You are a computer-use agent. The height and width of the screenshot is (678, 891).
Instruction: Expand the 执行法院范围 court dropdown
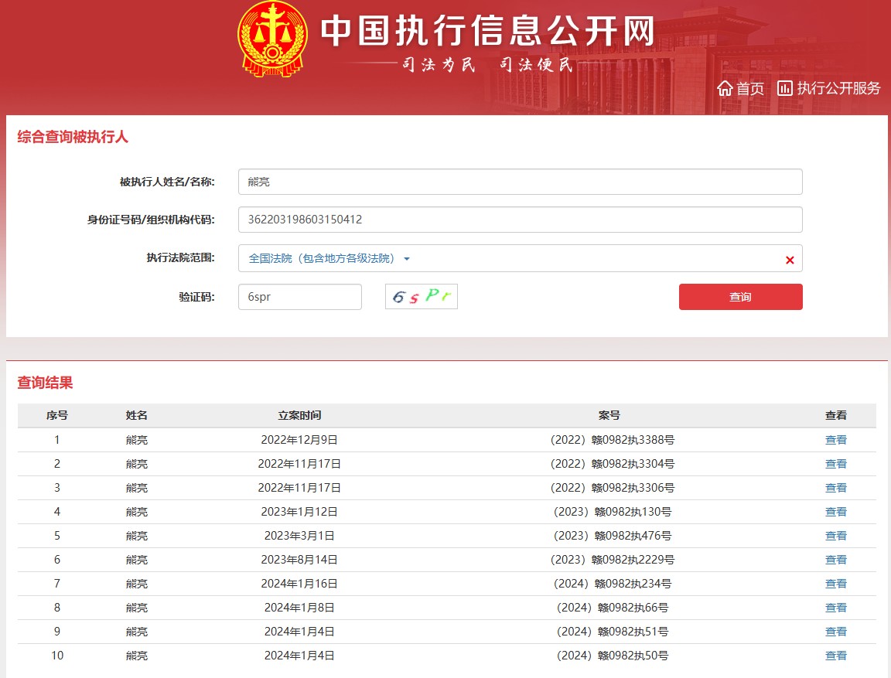(x=329, y=258)
